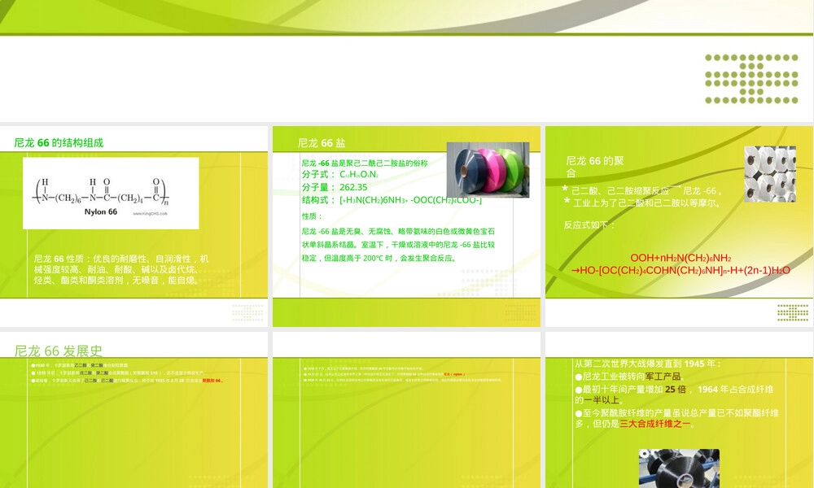
Task: Click the red product line starting '→HO-[OC(CH2)4'
Action: click(x=681, y=270)
